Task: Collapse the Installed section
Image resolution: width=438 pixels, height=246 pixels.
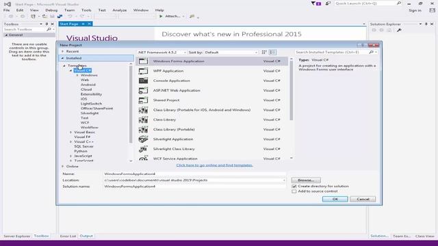Action: [62, 58]
